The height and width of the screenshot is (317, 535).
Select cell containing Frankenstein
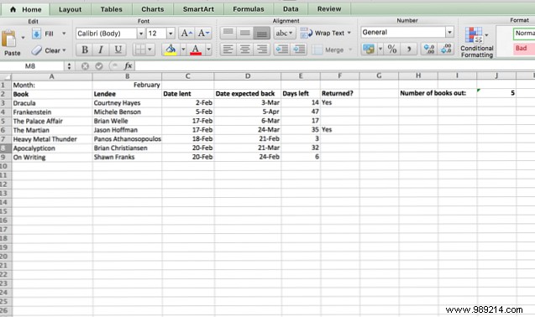(x=52, y=112)
